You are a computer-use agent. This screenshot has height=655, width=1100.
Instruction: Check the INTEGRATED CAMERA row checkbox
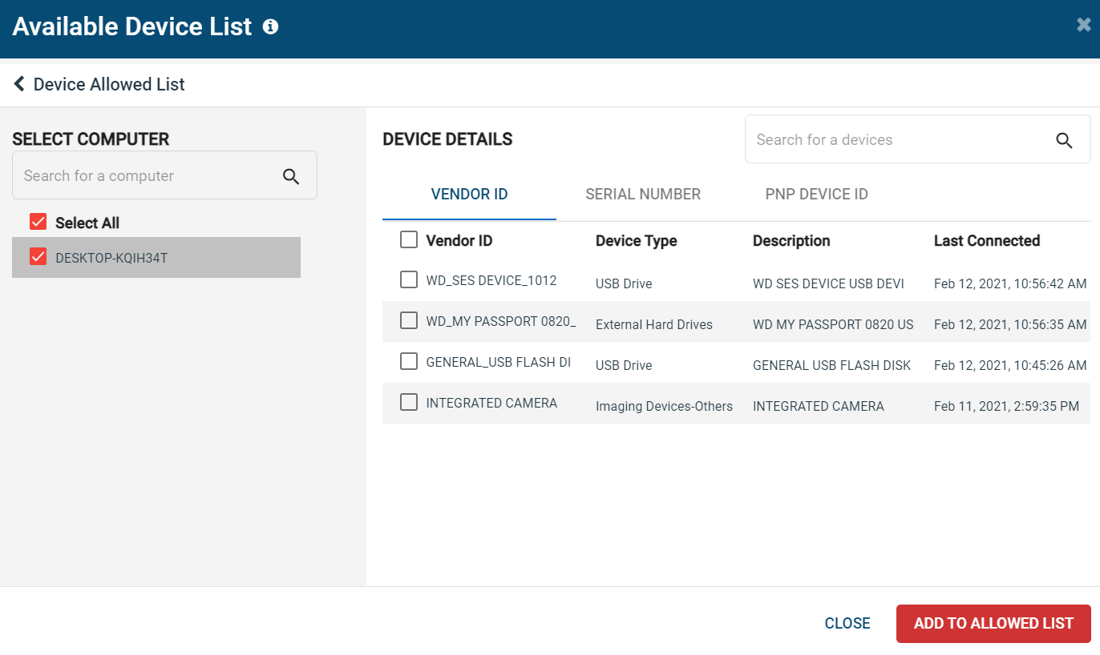pyautogui.click(x=409, y=402)
